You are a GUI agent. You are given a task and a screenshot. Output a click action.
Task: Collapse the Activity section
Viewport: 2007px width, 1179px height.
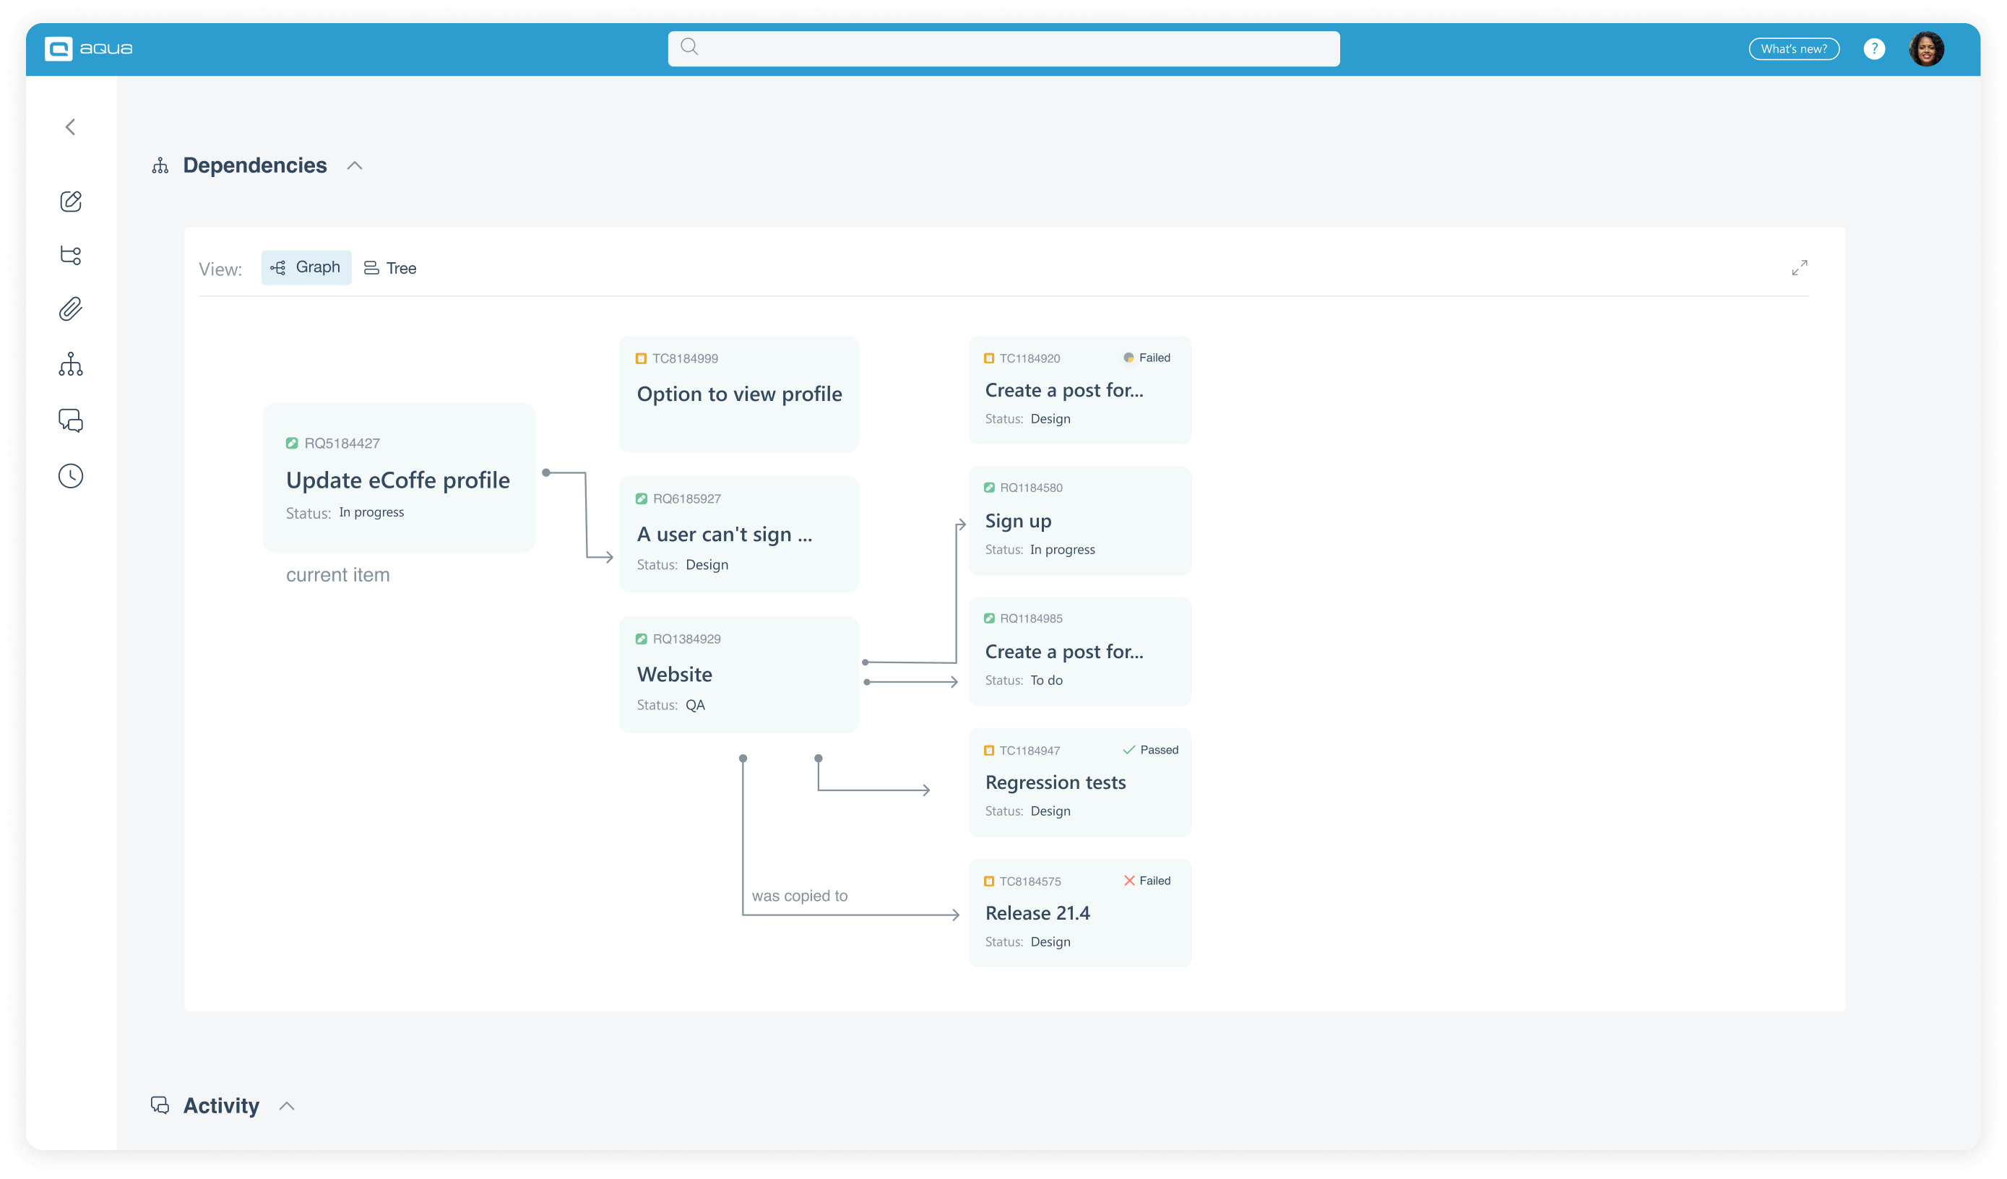pyautogui.click(x=288, y=1106)
